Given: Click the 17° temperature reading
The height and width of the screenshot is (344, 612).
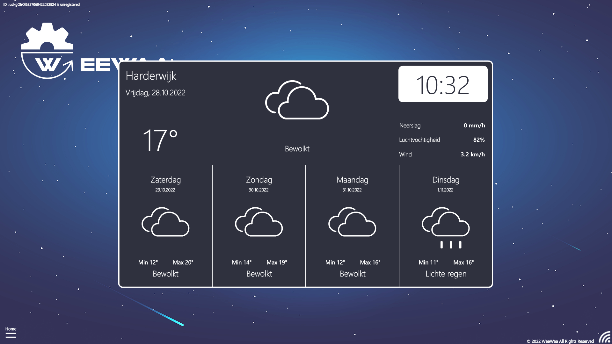Looking at the screenshot, I should click(161, 138).
